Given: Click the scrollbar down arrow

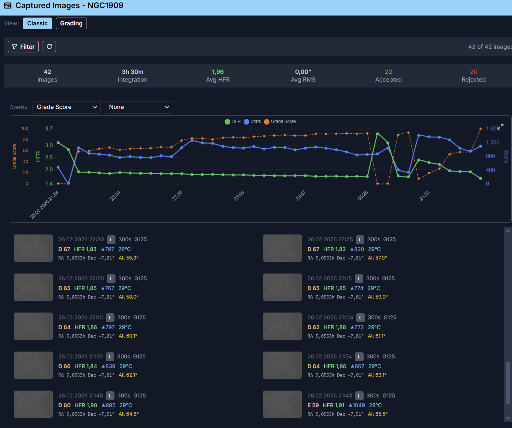Looking at the screenshot, I should [x=507, y=418].
